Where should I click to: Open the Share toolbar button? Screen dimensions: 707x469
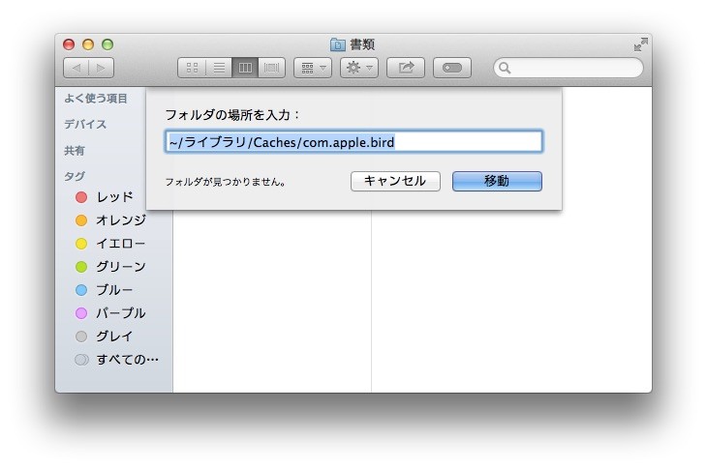click(x=406, y=68)
